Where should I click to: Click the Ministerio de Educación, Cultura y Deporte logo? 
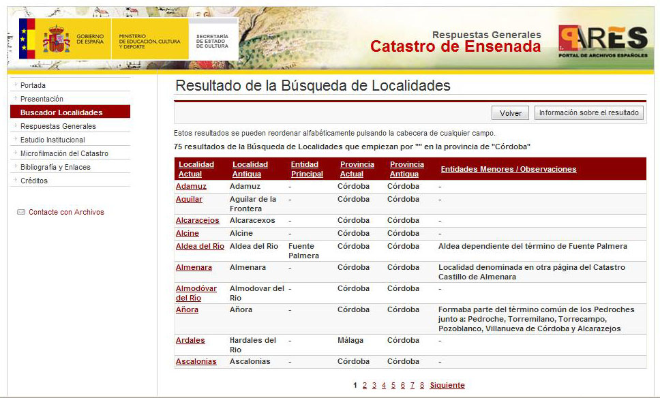tap(149, 39)
